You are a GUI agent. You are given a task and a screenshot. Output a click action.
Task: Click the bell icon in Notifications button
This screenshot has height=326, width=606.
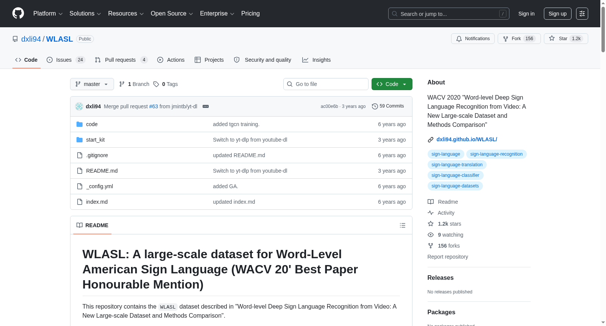[459, 39]
